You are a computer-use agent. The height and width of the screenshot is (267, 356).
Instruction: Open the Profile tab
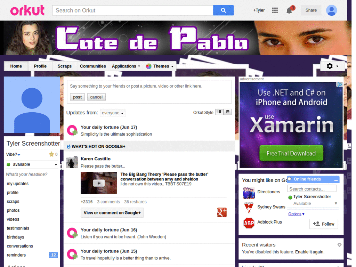click(x=40, y=66)
